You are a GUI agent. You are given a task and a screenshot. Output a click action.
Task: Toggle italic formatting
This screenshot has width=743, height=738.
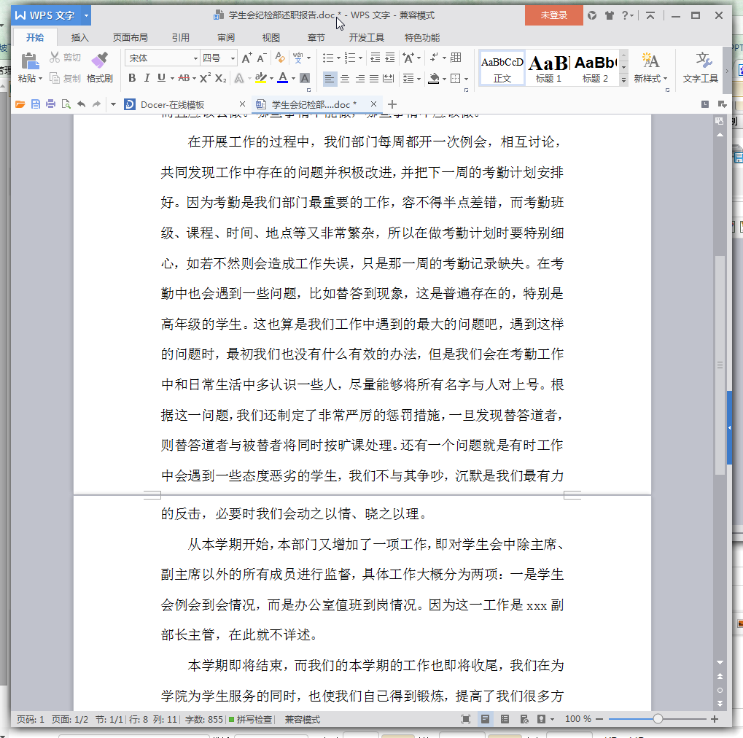147,78
